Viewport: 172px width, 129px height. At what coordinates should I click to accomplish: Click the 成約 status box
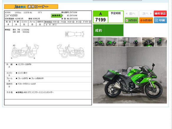[108, 30]
